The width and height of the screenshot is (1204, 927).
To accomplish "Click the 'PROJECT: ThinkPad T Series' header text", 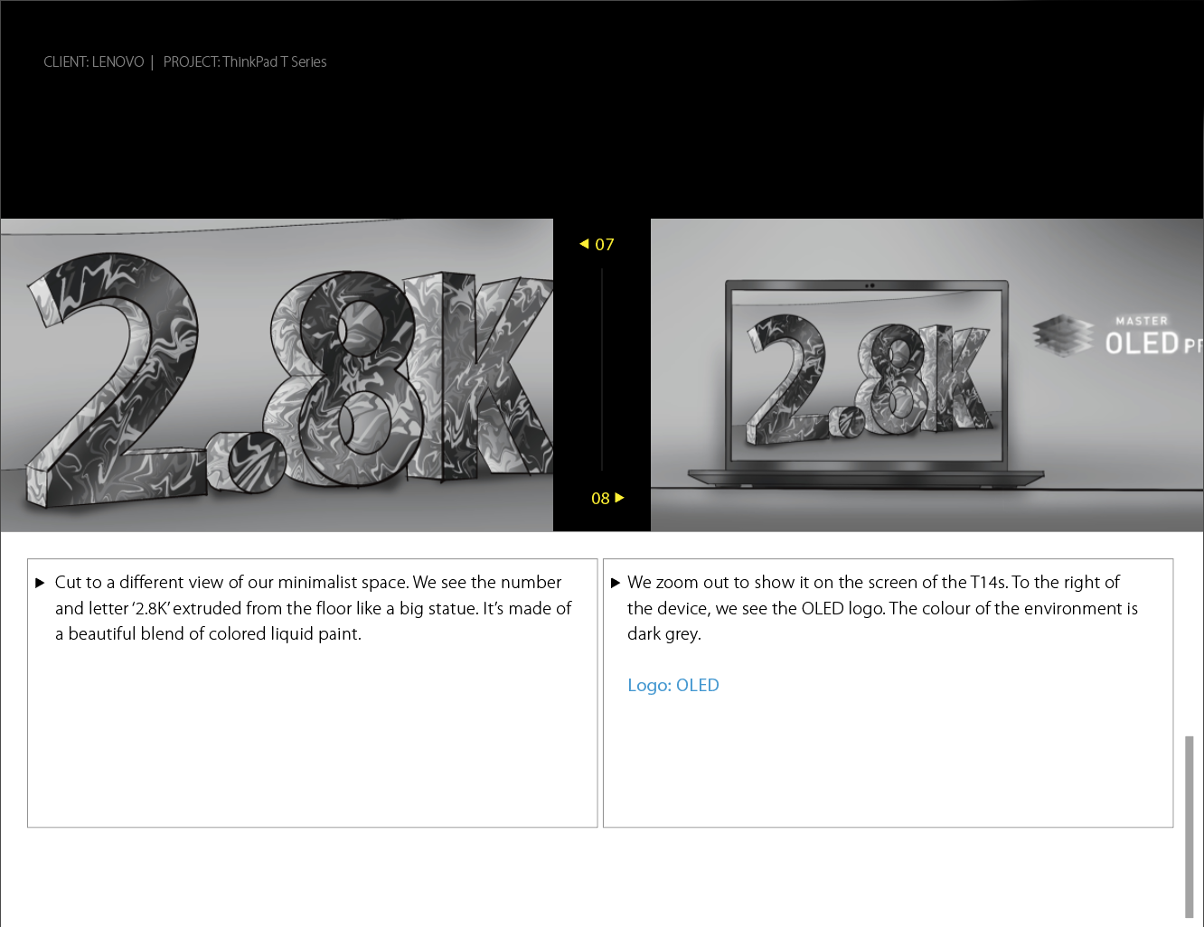I will [245, 62].
